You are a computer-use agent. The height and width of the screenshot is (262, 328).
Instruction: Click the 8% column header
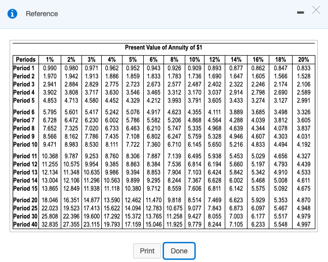tap(174, 60)
